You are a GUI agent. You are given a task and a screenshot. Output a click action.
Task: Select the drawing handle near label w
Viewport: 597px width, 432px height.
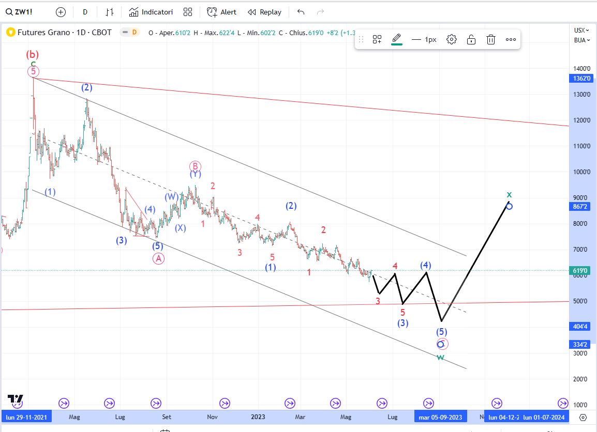click(x=441, y=345)
